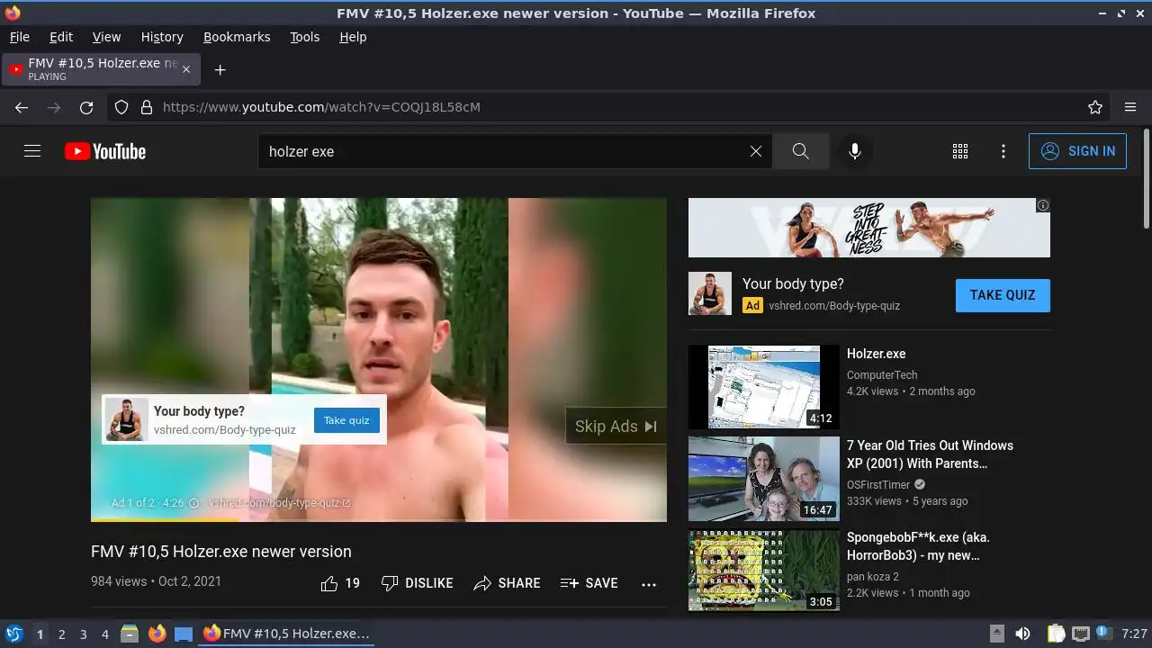
Task: Switch to workspace 3
Action: pos(83,634)
